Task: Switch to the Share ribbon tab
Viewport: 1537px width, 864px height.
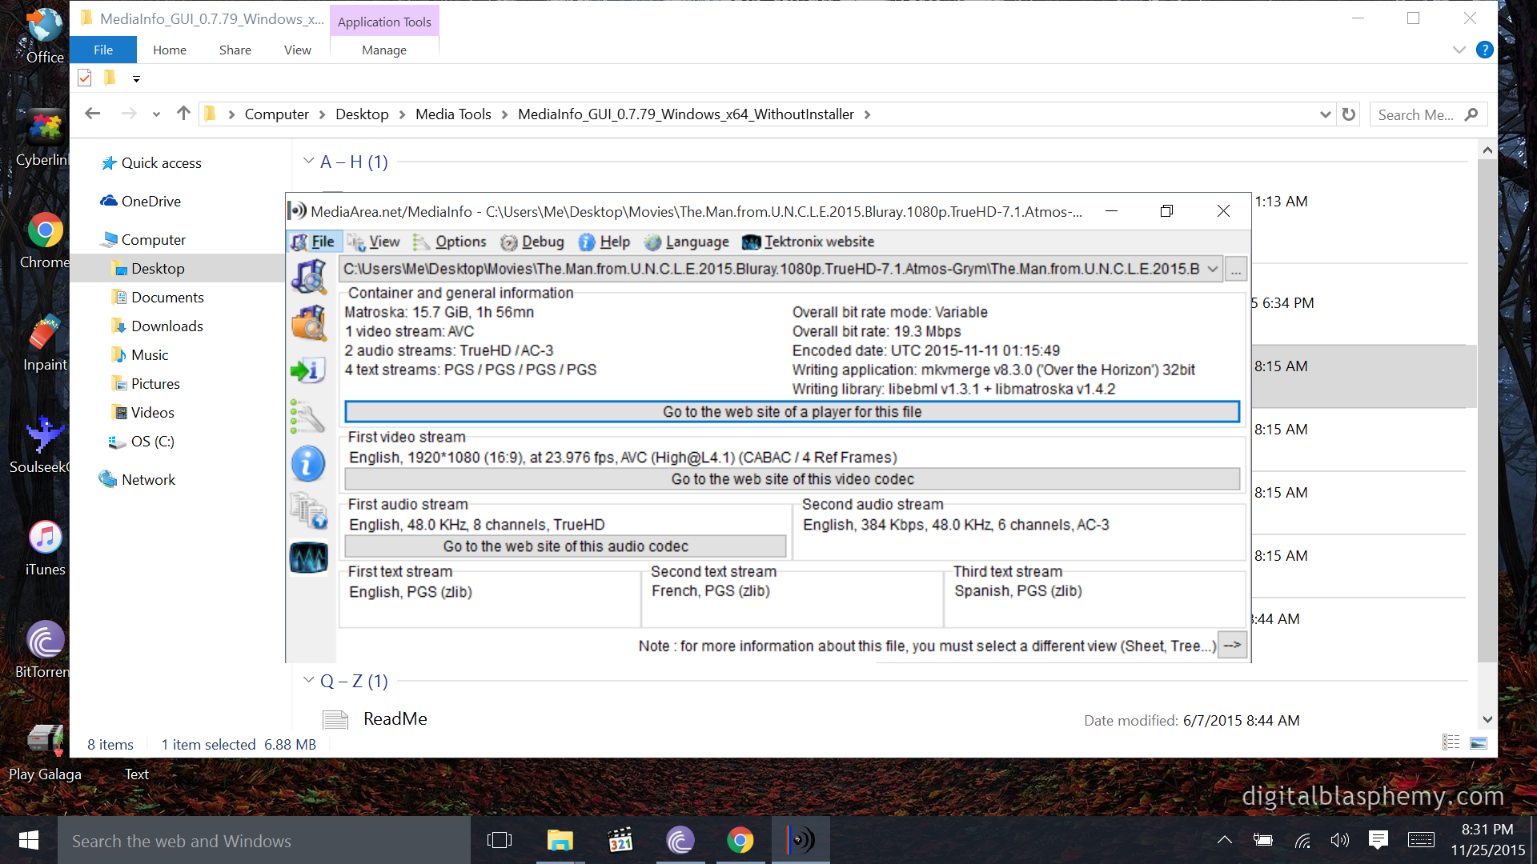Action: point(235,50)
